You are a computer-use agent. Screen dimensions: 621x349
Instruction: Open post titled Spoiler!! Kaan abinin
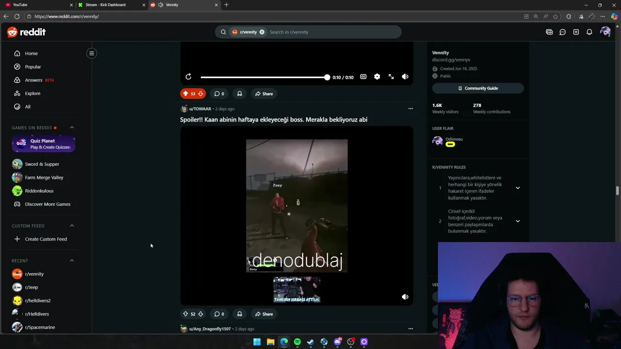pyautogui.click(x=274, y=119)
